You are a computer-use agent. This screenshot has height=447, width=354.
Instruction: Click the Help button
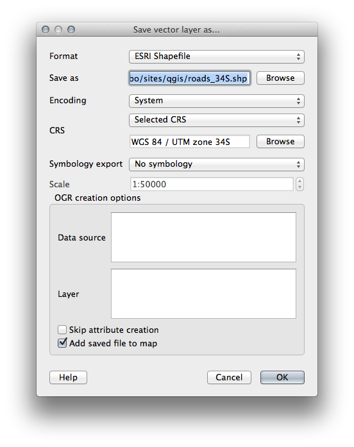point(68,378)
